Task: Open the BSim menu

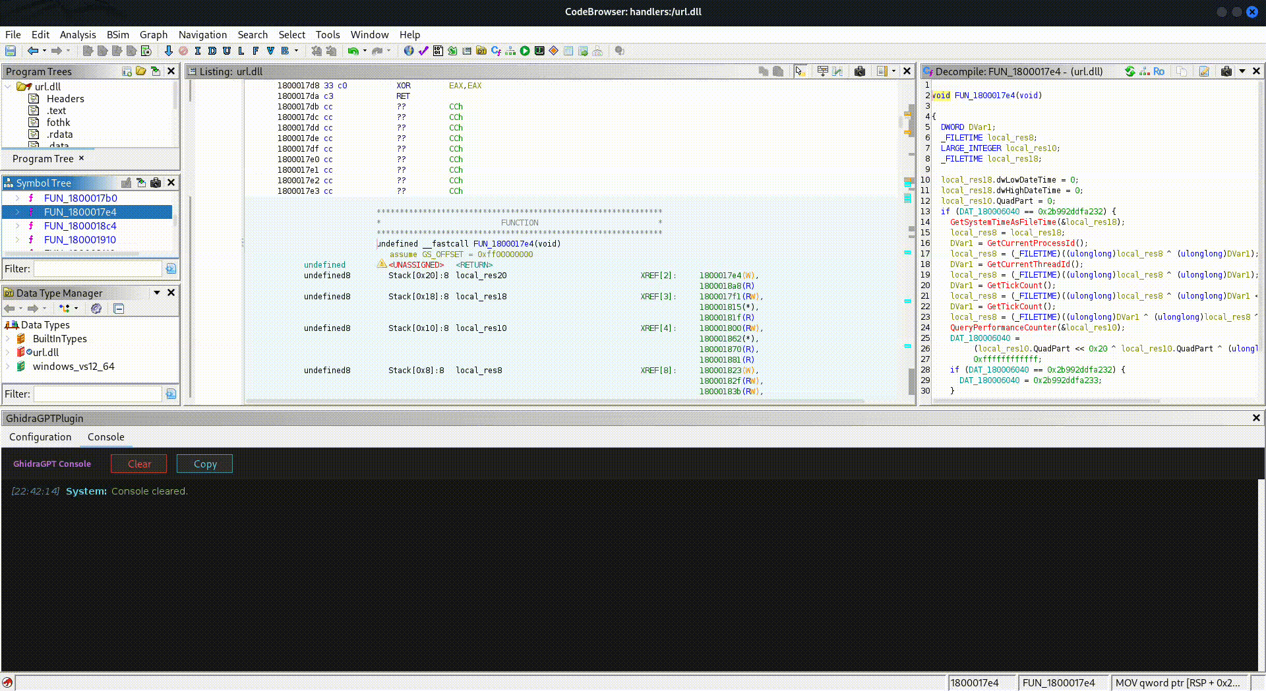Action: point(118,35)
